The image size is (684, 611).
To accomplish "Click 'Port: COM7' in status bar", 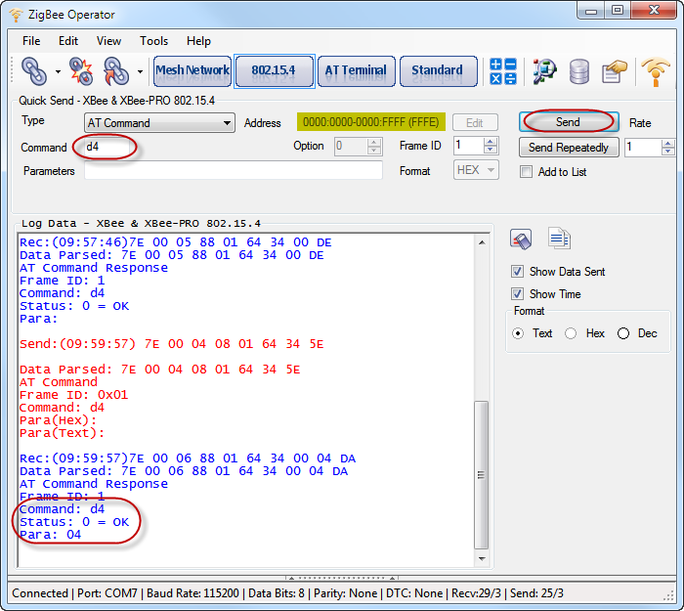I will click(107, 593).
